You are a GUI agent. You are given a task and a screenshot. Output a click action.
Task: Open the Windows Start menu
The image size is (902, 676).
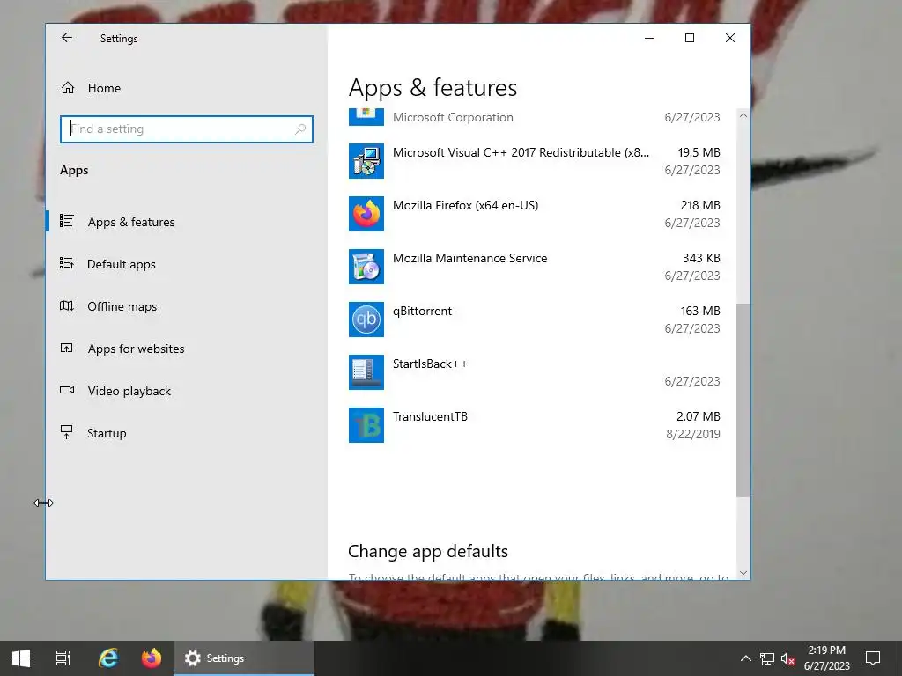(x=21, y=658)
